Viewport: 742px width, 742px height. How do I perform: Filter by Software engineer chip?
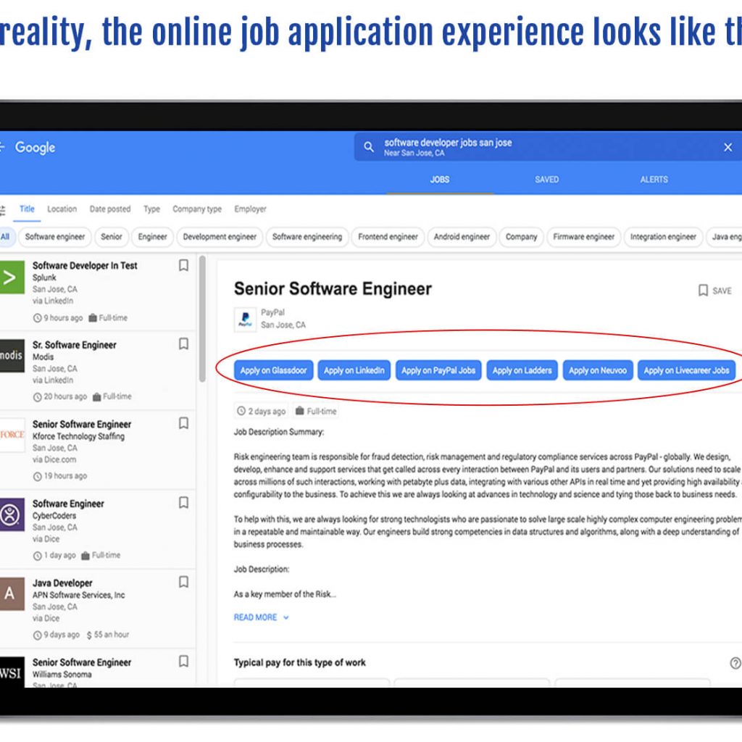[x=55, y=237]
